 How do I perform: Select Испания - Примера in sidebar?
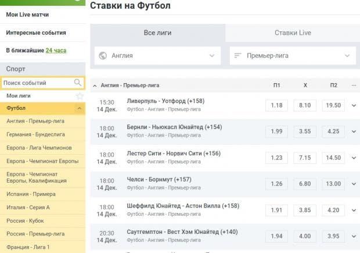pos(43,194)
